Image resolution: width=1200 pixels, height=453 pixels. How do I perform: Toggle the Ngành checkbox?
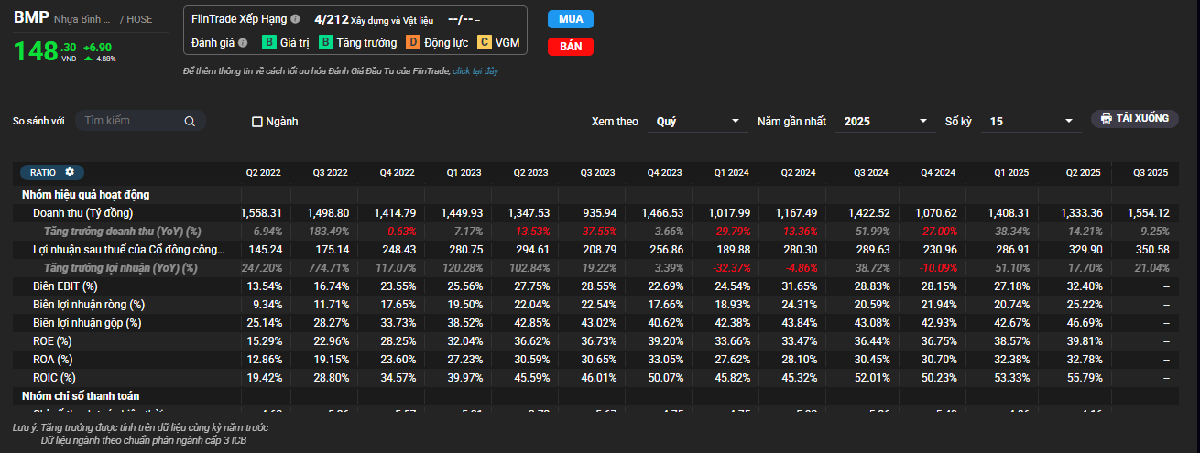coord(257,122)
